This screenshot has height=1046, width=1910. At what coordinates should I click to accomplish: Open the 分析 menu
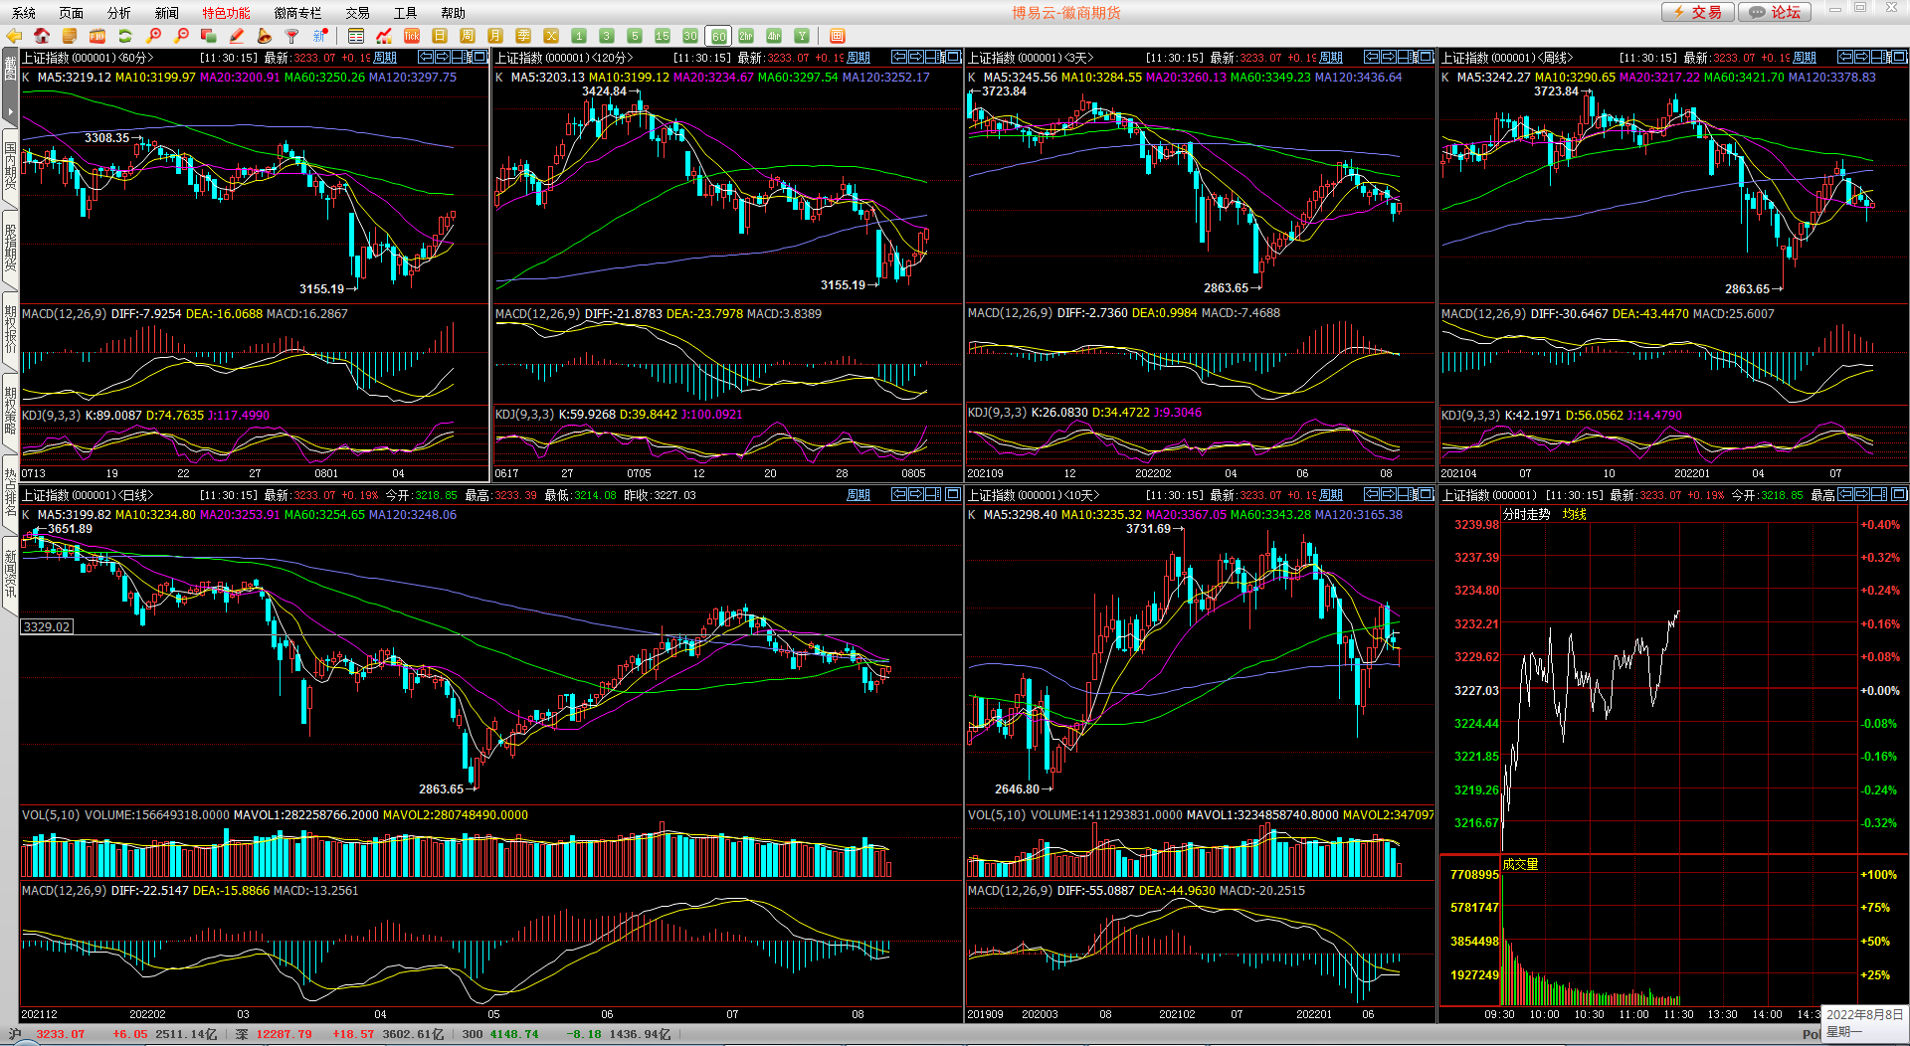119,13
